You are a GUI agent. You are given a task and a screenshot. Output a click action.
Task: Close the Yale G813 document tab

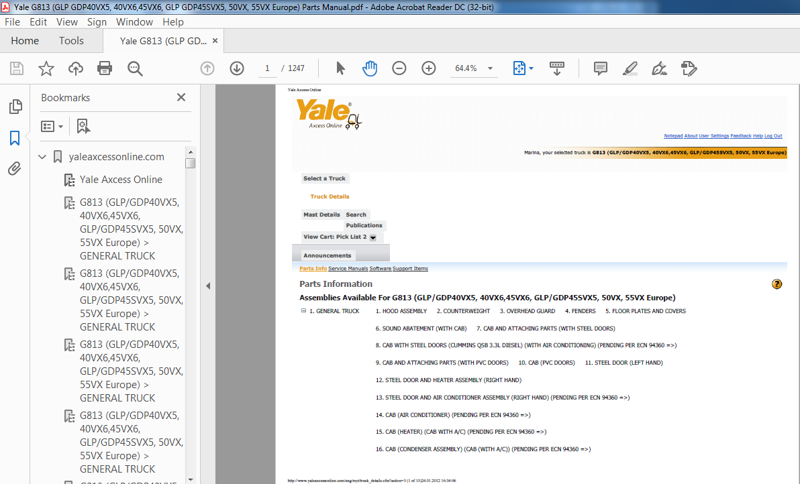215,41
